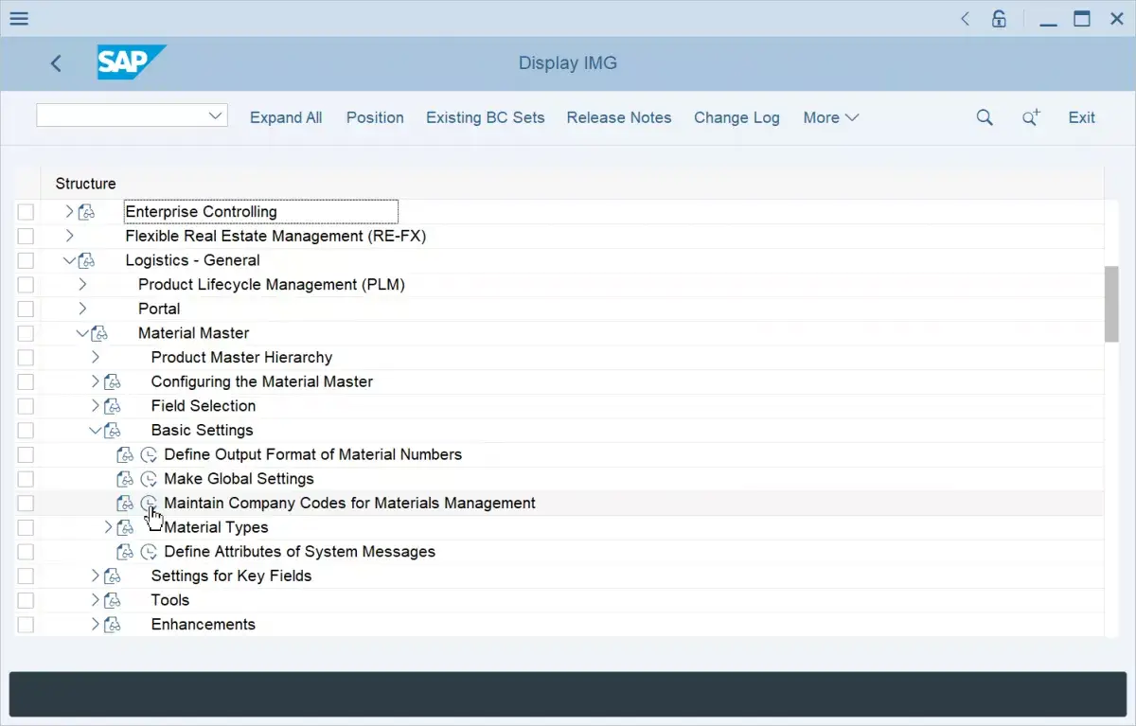
Task: Collapse the Basic Settings node
Action: tap(95, 431)
